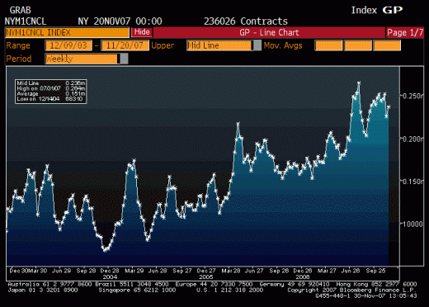
Task: Click the chart legend statistics box
Action: pos(51,92)
